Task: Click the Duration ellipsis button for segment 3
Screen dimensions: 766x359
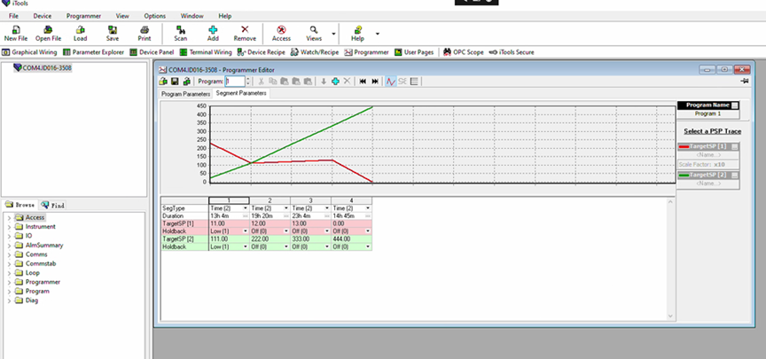Action: [x=327, y=216]
